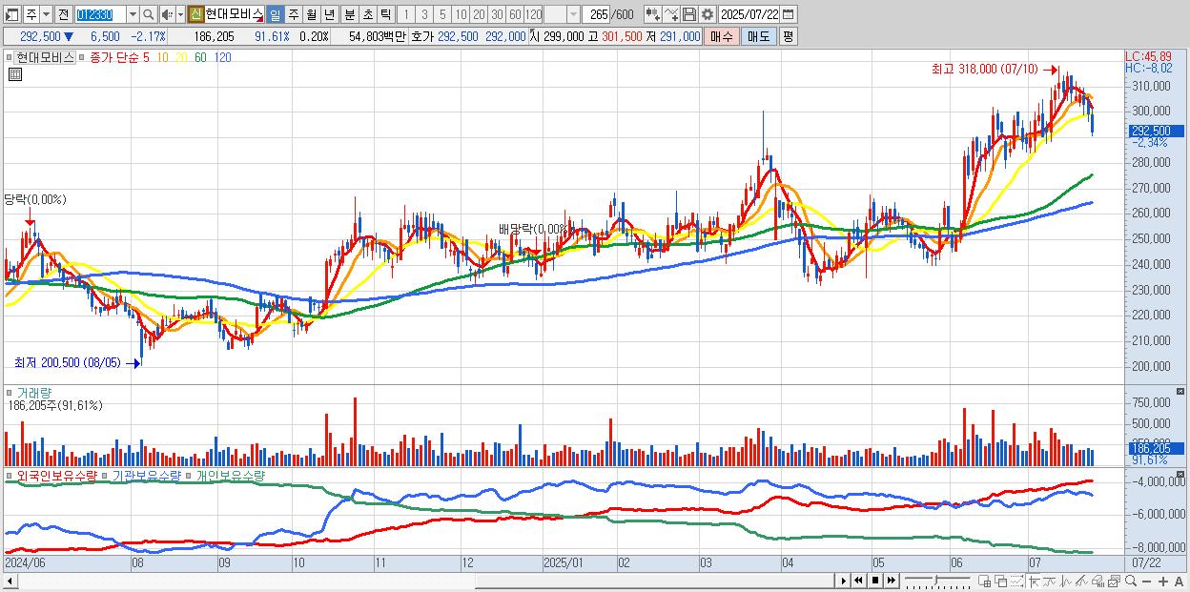
Task: Select the 분 (minute) period tab
Action: (x=349, y=14)
